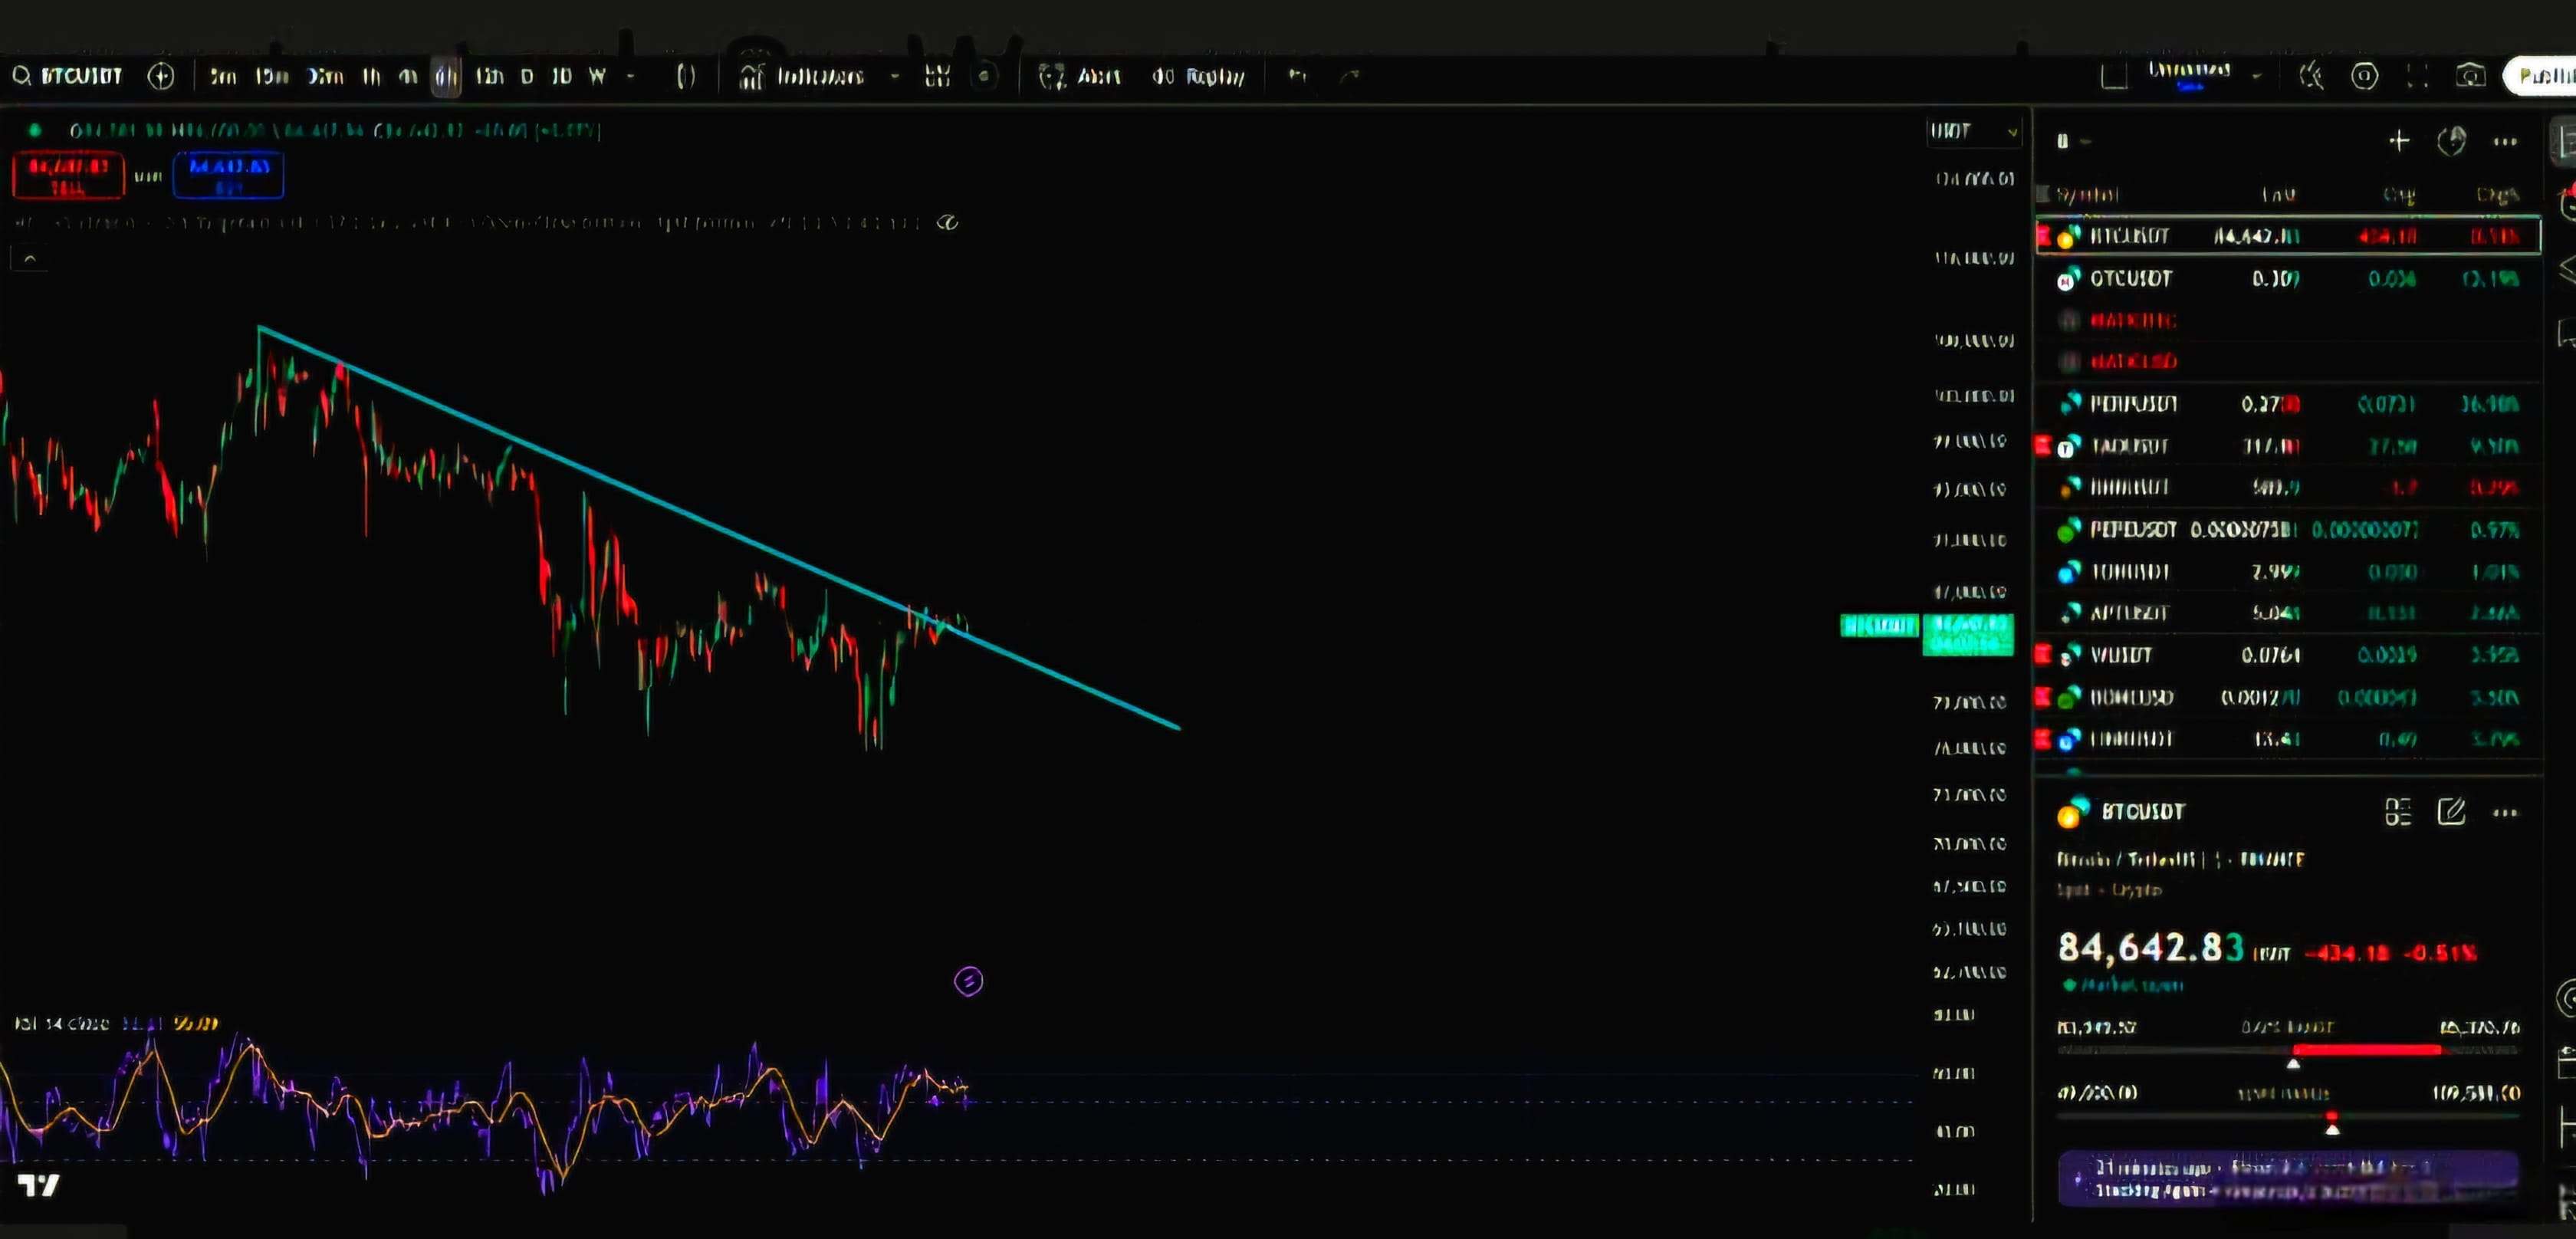Open the watchlist more options menu
Viewport: 2576px width, 1239px height.
click(2505, 141)
